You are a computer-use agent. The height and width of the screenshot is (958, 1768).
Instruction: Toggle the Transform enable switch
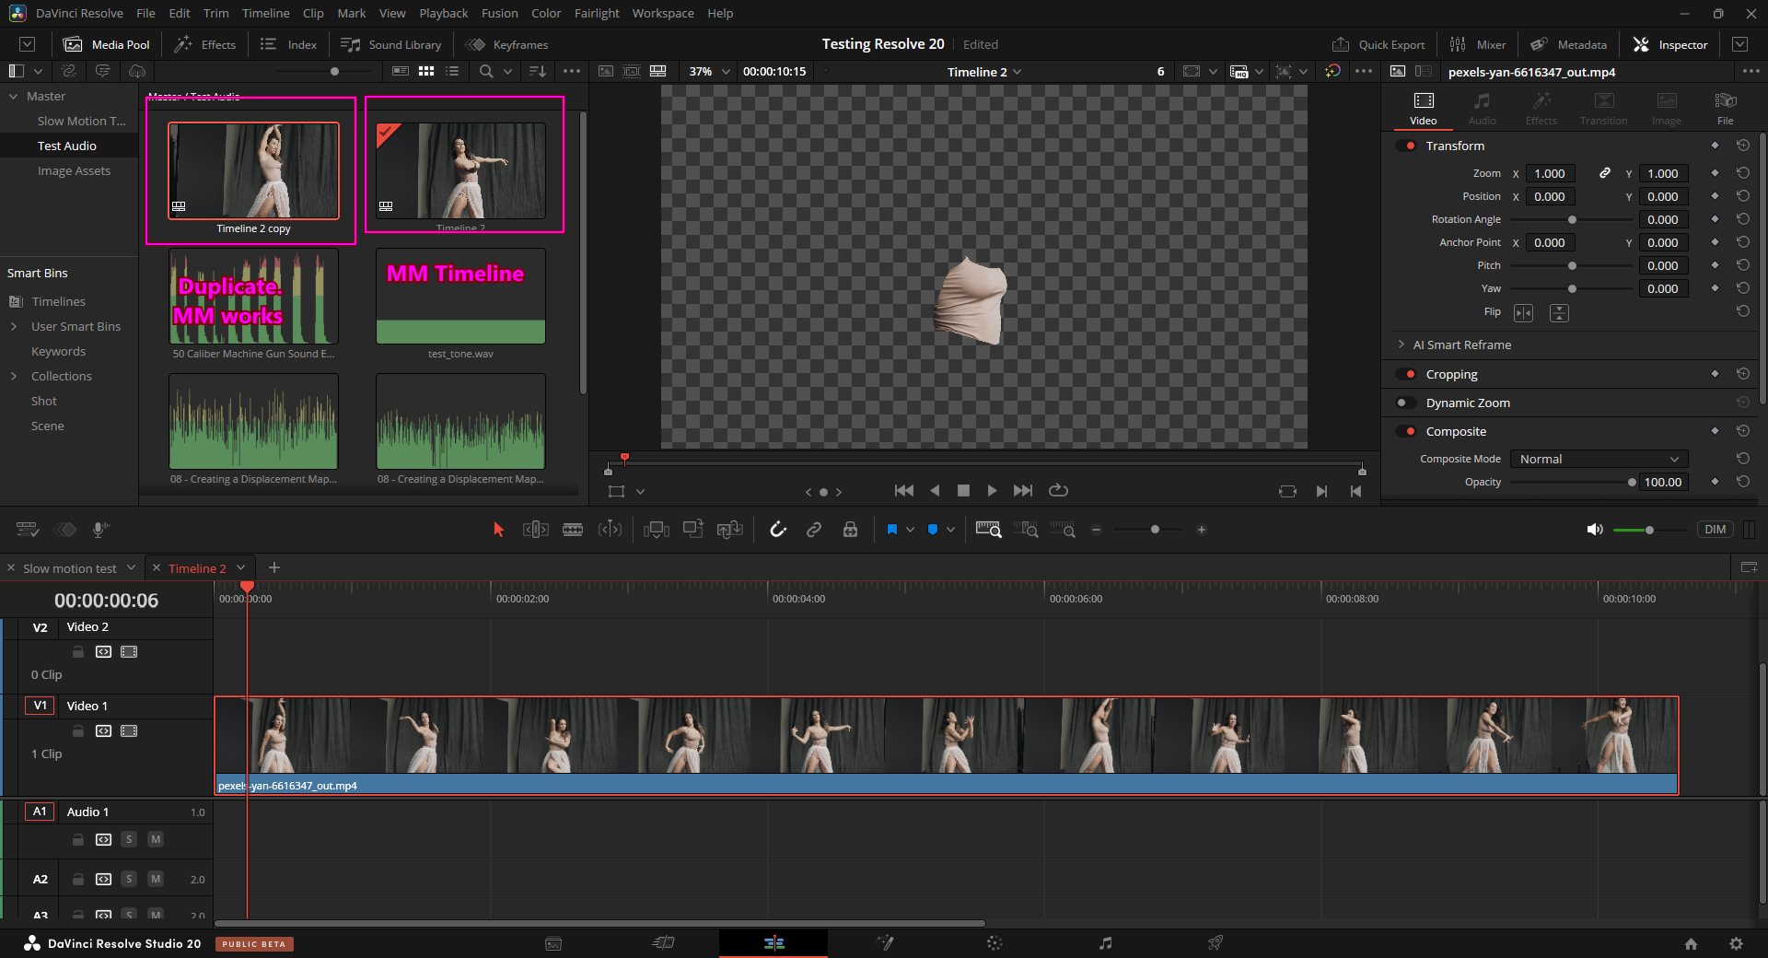1406,146
